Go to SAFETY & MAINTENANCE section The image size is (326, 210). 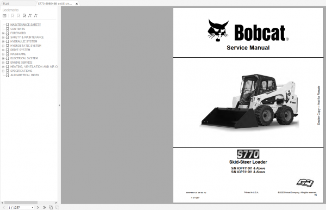pos(27,37)
